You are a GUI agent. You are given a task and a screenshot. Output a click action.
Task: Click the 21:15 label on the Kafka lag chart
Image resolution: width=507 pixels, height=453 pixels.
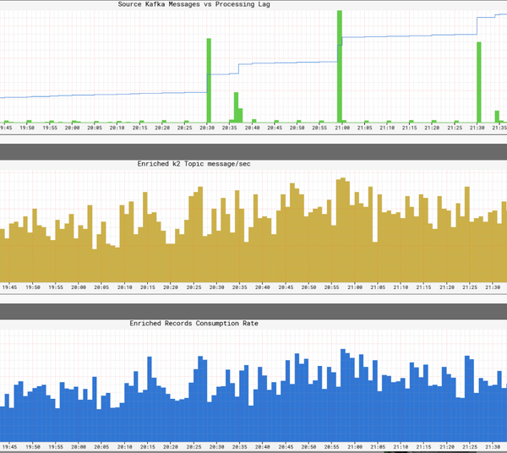(x=409, y=128)
